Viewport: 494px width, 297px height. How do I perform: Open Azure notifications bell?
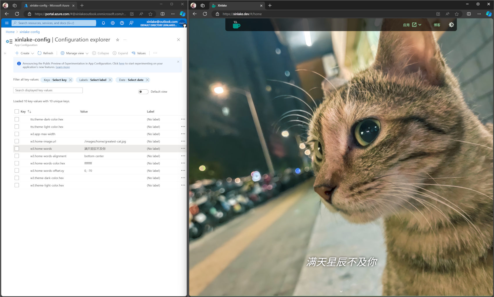103,23
